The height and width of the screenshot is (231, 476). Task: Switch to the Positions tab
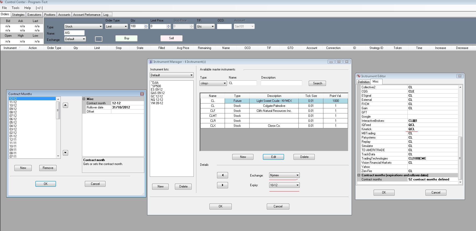pos(50,15)
